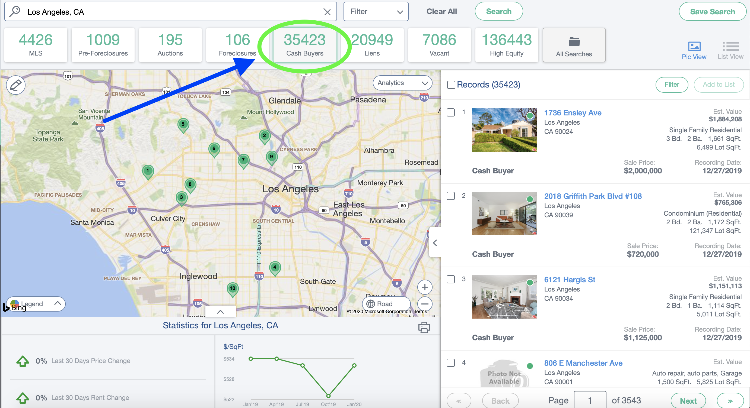Screen dimensions: 750x408
Task: Collapse the records panel with the left chevron
Action: tap(435, 243)
